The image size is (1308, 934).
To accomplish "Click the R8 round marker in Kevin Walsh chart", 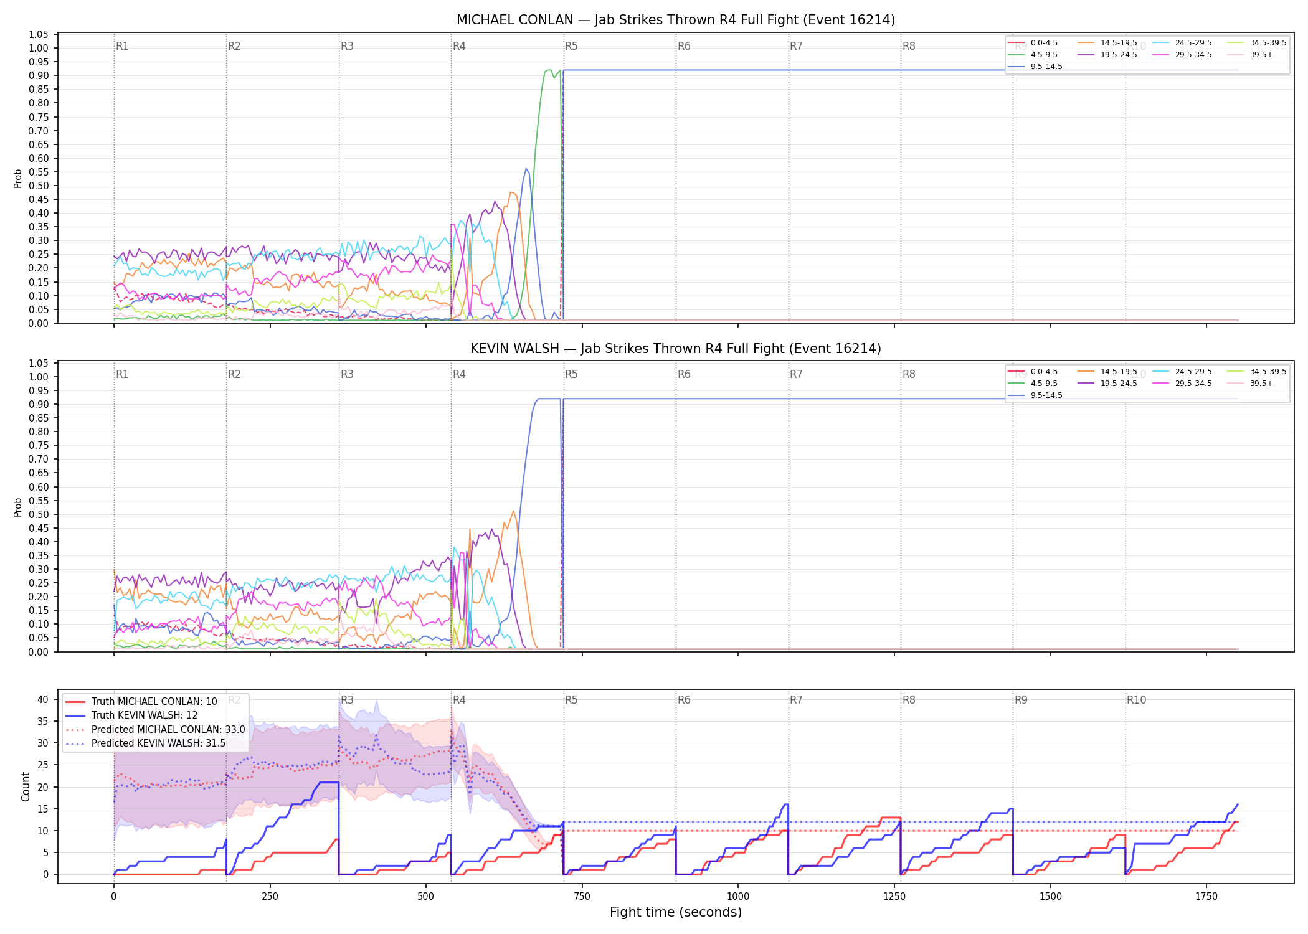I will (x=909, y=374).
